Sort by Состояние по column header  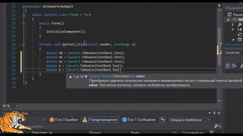(193, 133)
